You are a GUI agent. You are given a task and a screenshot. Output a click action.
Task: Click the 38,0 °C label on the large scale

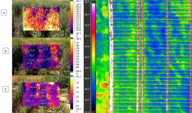pos(88,2)
